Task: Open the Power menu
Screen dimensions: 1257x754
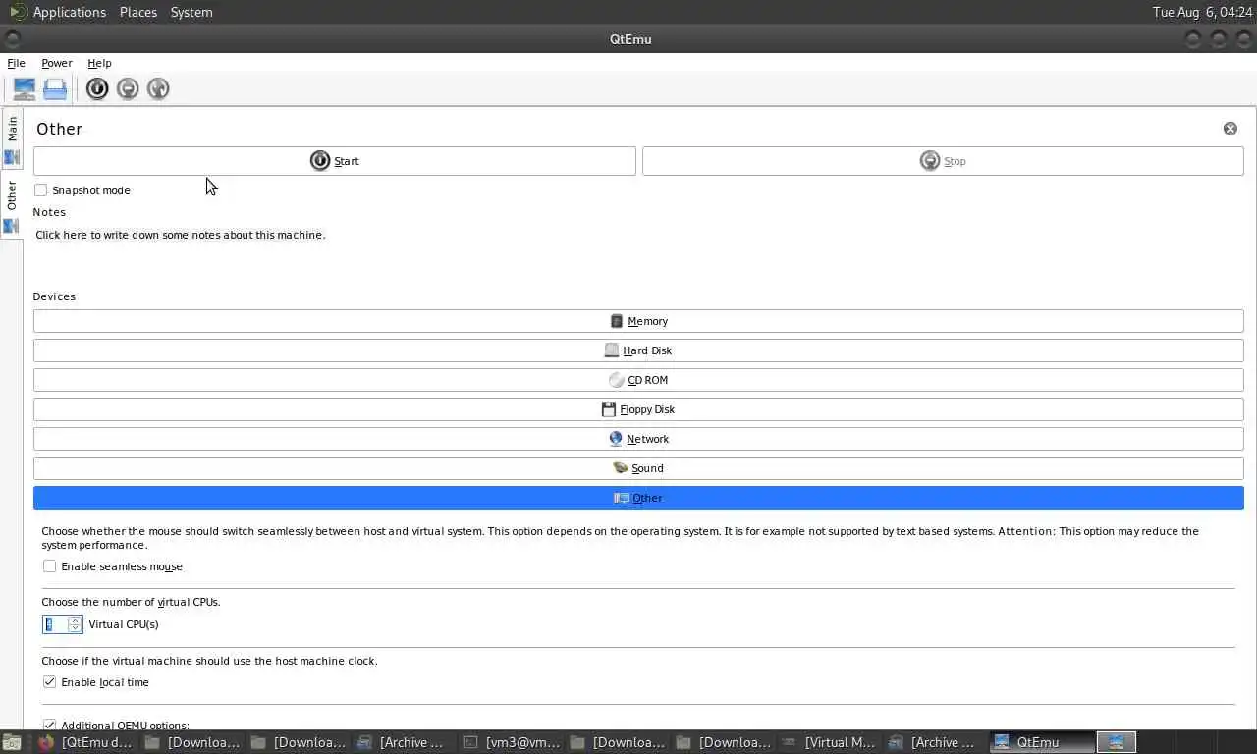Action: (x=57, y=63)
